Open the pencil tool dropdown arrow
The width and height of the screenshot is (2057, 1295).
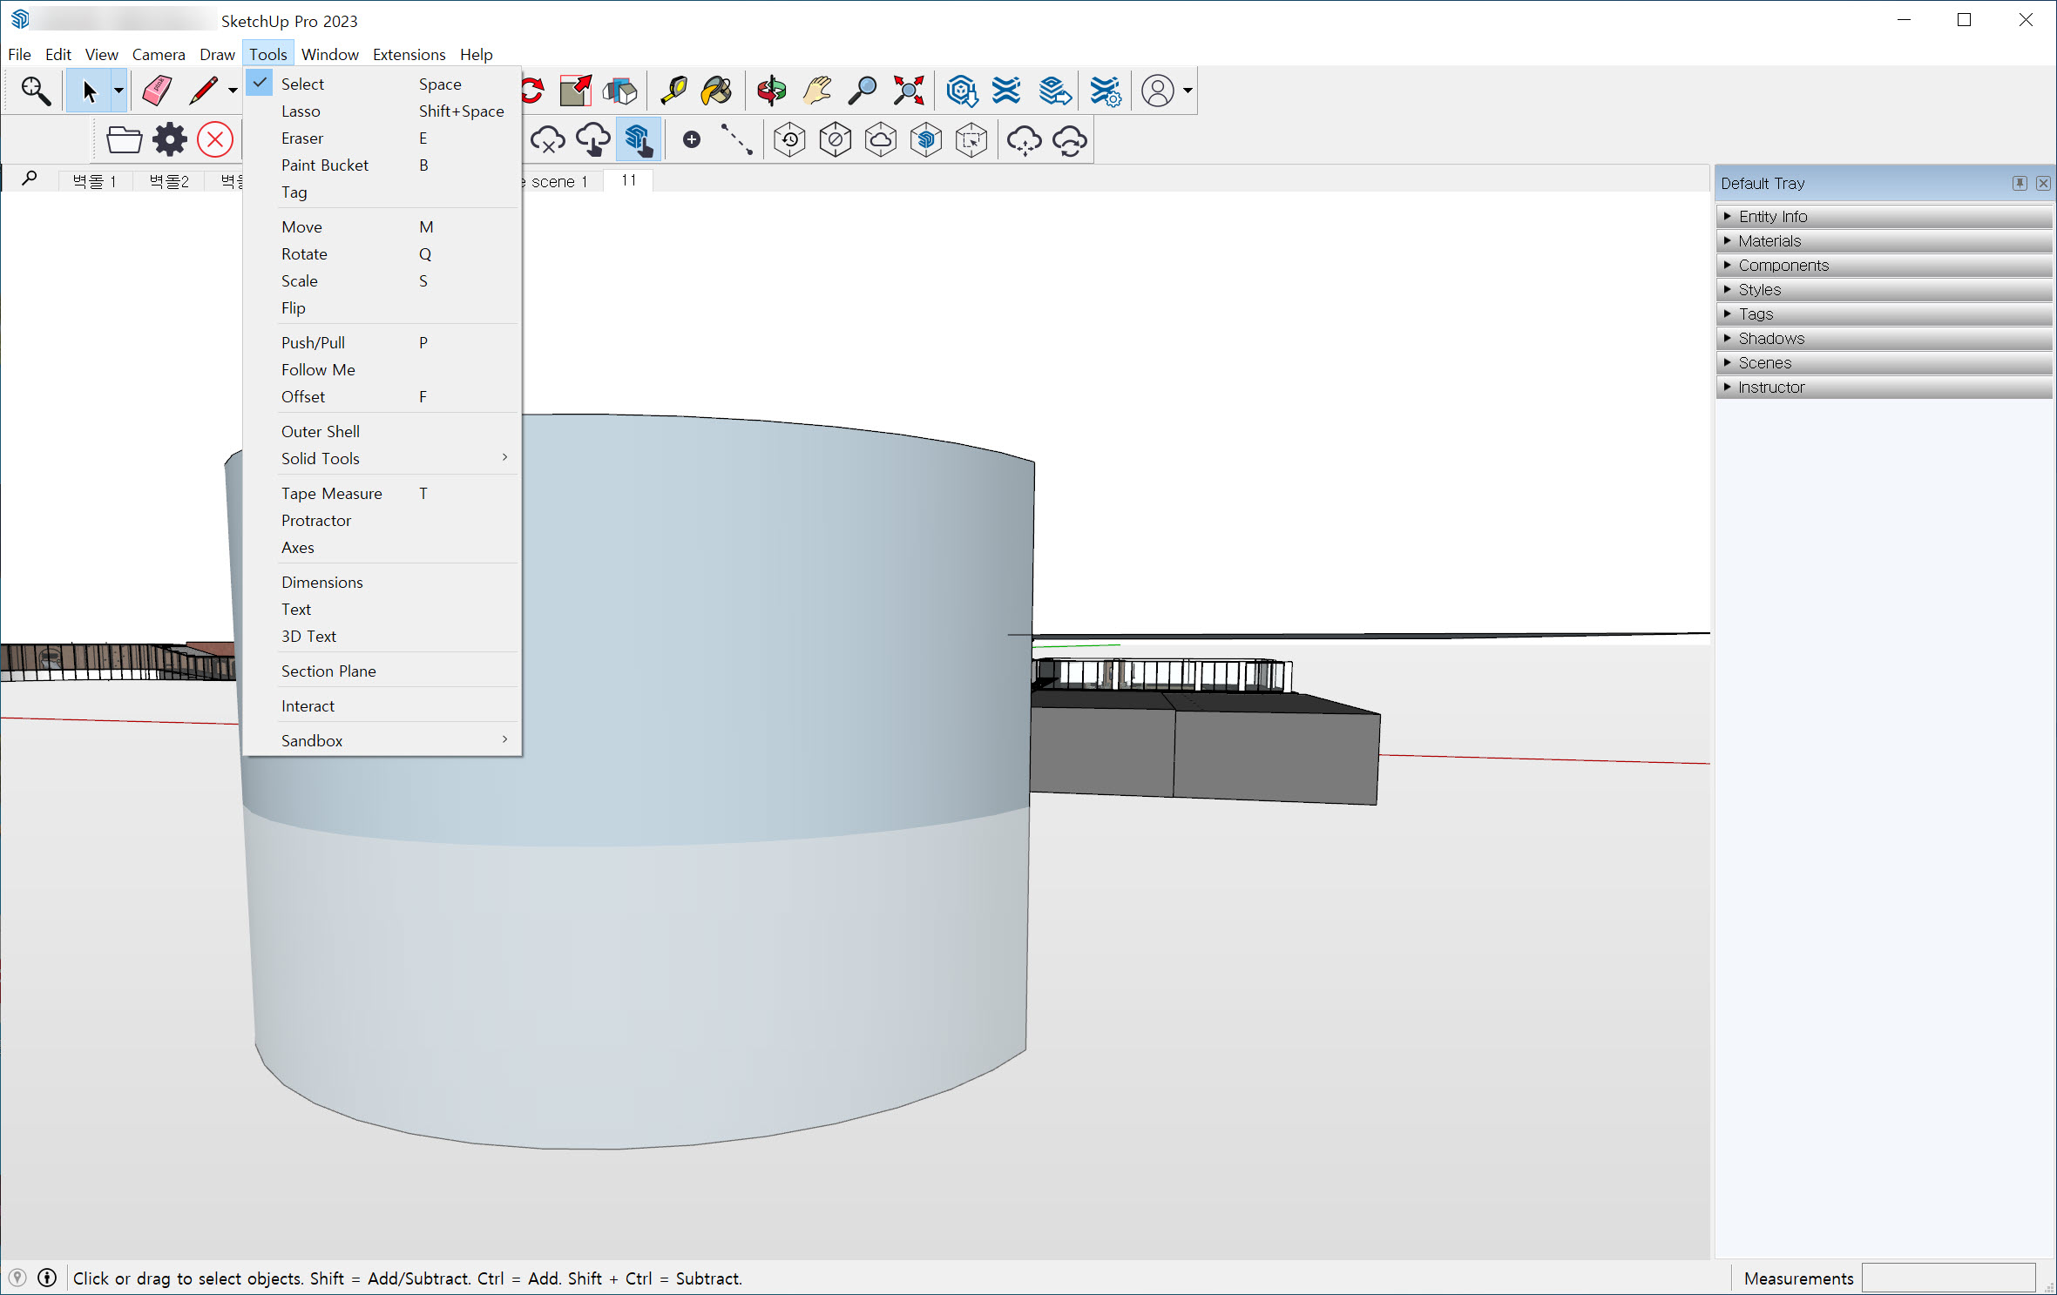[x=233, y=91]
